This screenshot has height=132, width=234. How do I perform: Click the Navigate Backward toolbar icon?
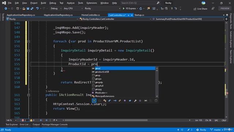[x=6, y=8]
